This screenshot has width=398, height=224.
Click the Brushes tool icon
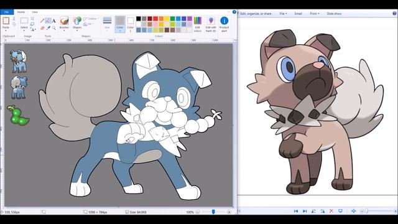click(x=64, y=21)
